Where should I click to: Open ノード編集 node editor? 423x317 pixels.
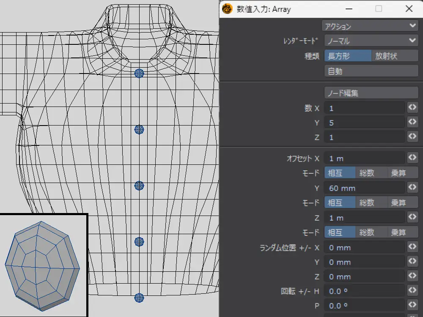coord(371,93)
